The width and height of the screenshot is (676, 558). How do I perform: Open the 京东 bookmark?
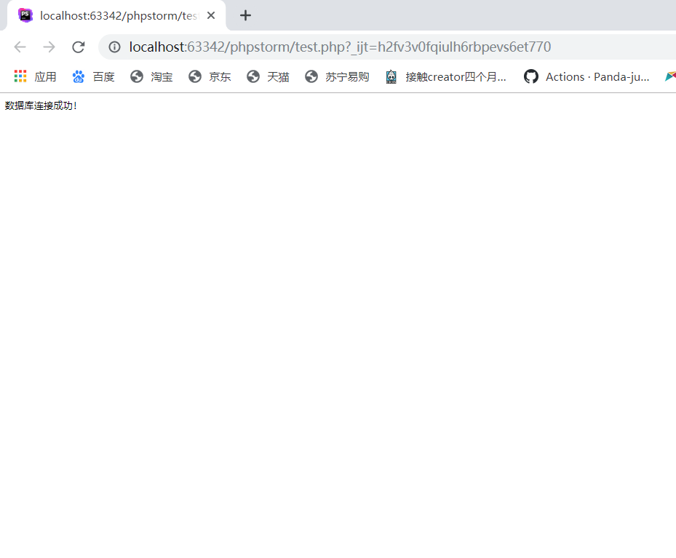[210, 76]
